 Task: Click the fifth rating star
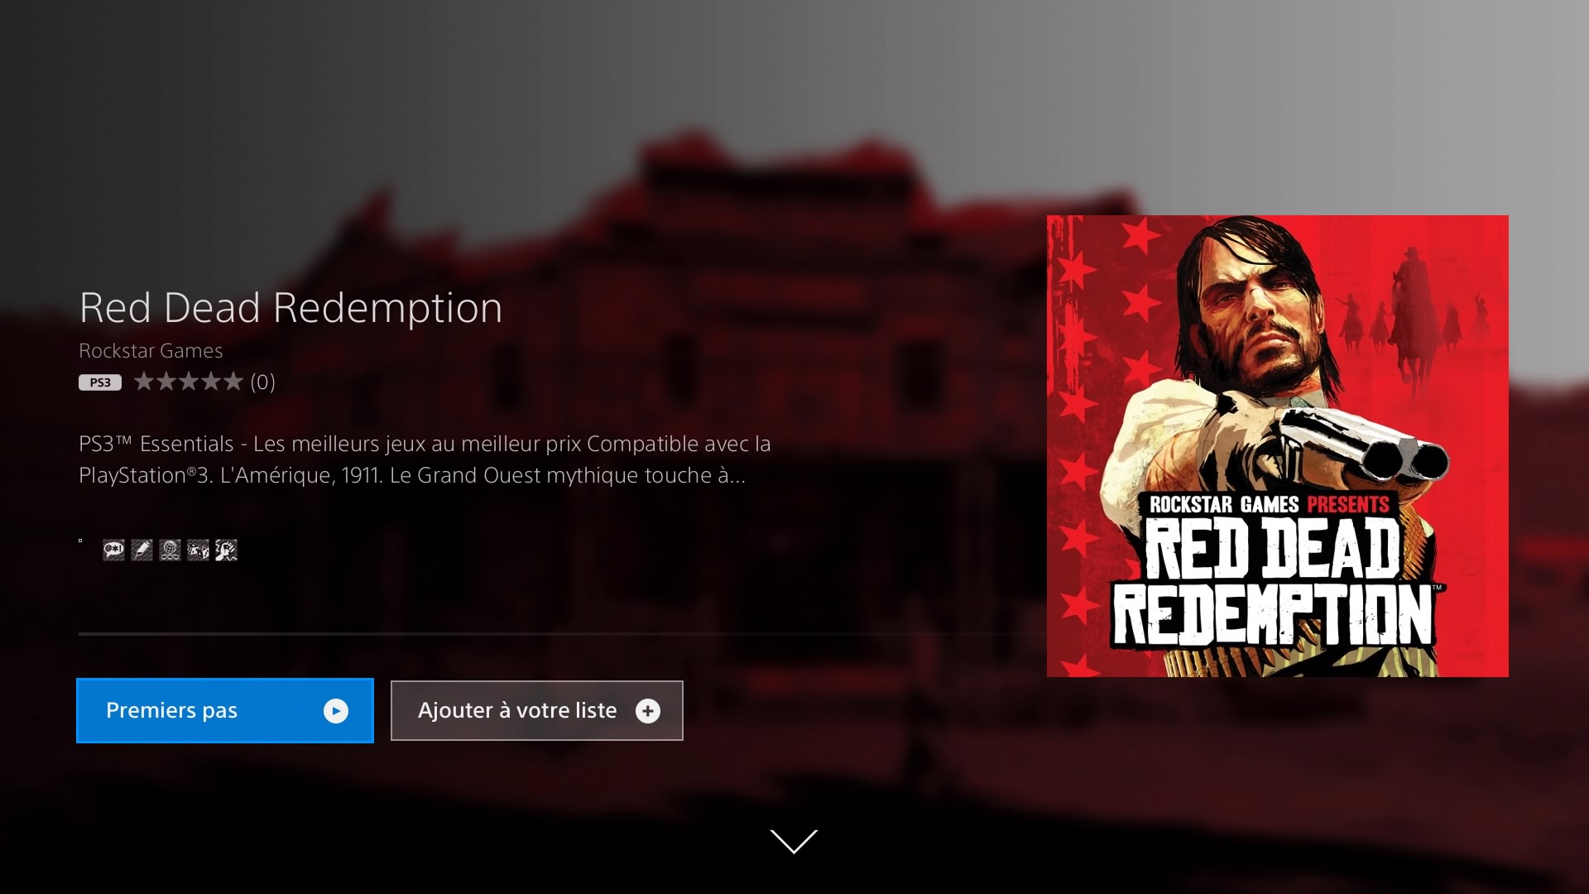(233, 382)
